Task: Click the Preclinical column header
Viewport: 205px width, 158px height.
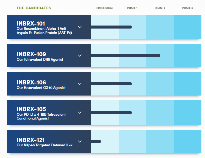Action: (x=105, y=8)
